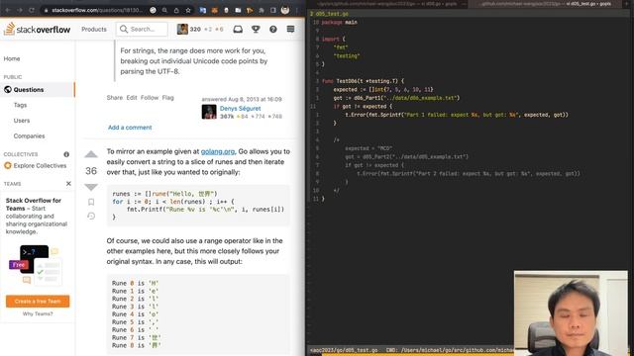Click the zoom magnifier icon in address bar
The width and height of the screenshot is (634, 356).
coord(164,10)
